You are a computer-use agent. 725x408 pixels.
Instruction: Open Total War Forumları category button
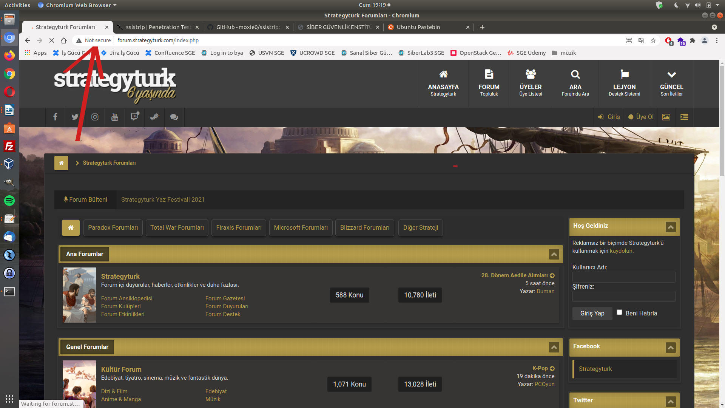point(177,228)
